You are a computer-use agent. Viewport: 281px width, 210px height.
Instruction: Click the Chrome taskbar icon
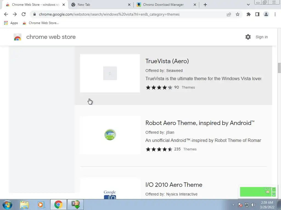tap(58, 205)
